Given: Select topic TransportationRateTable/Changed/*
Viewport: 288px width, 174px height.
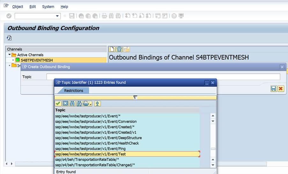Looking at the screenshot, I should point(127,165).
